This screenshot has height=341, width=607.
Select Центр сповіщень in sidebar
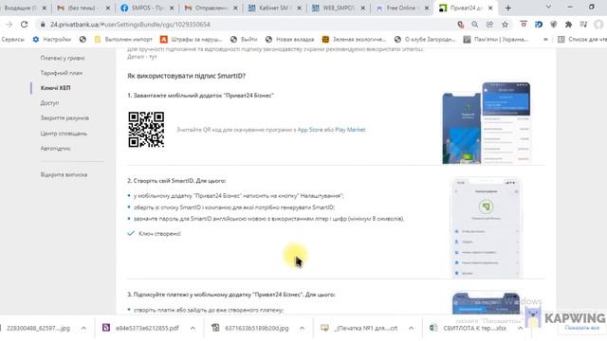pyautogui.click(x=64, y=134)
